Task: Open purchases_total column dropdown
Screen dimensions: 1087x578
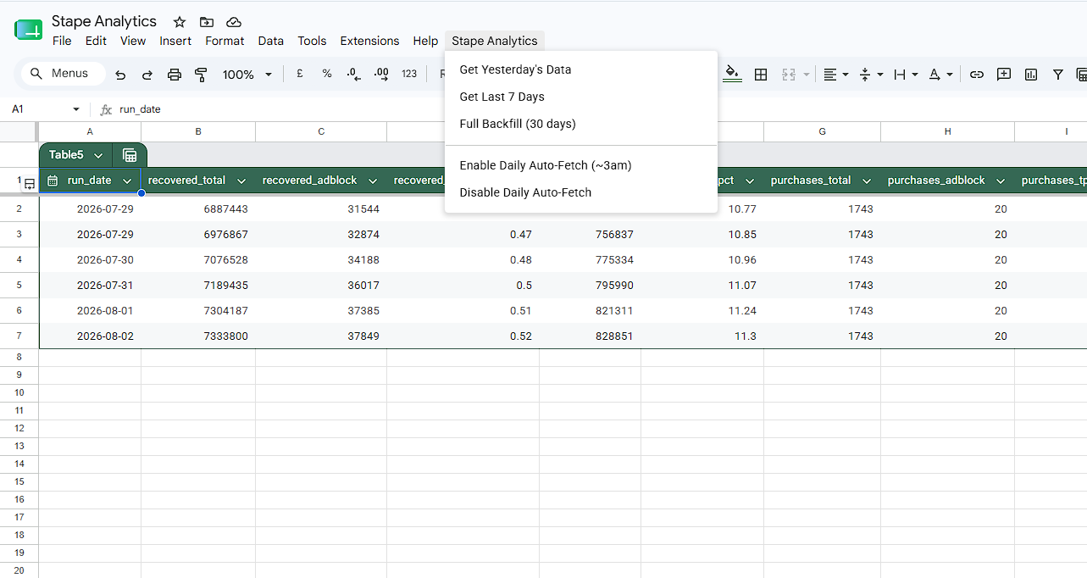Action: (867, 181)
